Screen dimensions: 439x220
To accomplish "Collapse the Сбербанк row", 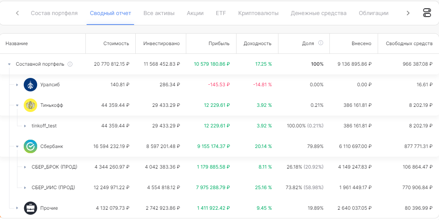I will click(17, 146).
